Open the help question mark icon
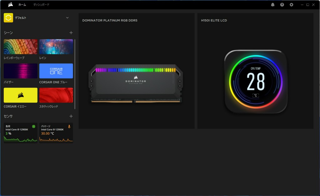Viewport: 320px width, 196px height. 282,5
